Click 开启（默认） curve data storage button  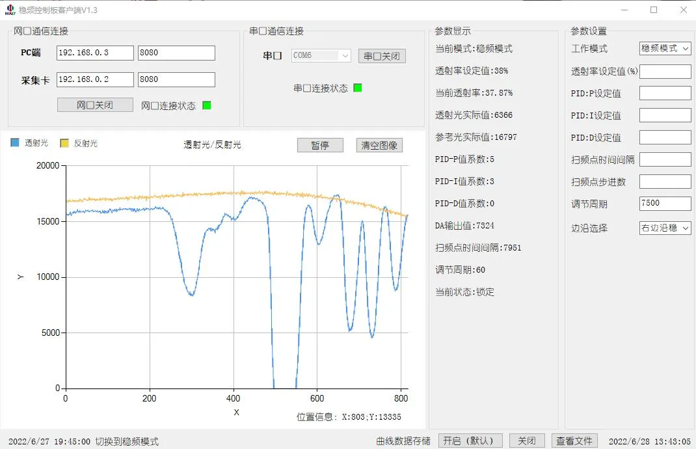(x=470, y=441)
